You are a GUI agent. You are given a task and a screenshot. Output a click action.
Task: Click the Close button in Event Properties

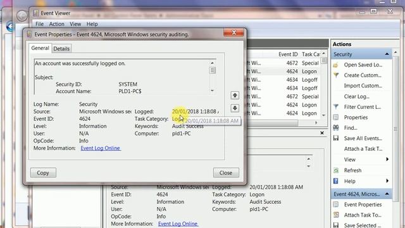click(226, 173)
